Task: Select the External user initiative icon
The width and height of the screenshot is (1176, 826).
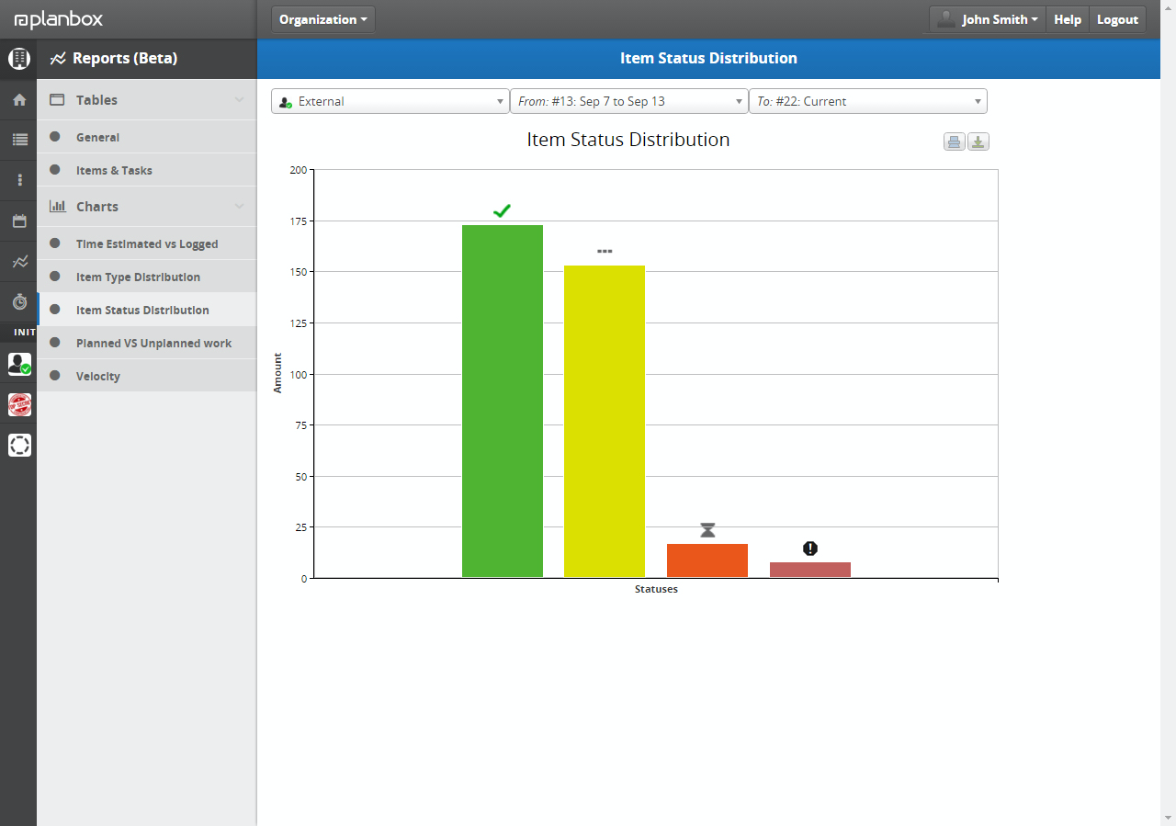Action: tap(19, 364)
